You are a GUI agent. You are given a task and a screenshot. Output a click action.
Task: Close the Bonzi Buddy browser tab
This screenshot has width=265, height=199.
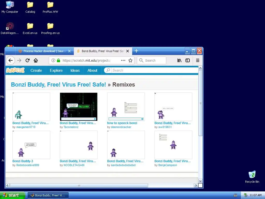128,51
